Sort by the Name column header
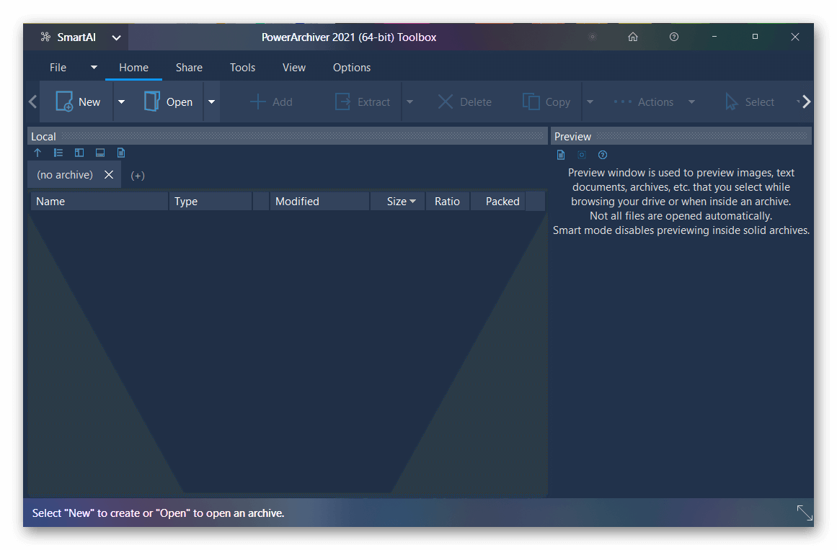837x550 pixels. (x=99, y=202)
